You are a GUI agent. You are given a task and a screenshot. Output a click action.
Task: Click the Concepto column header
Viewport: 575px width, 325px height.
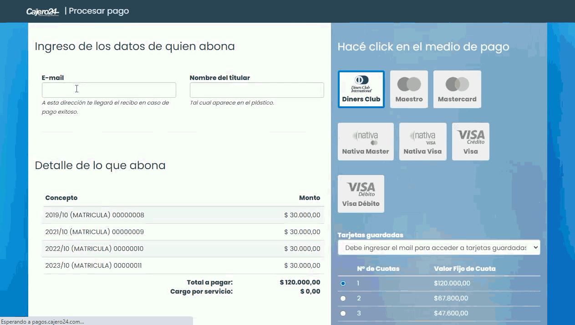(x=61, y=198)
